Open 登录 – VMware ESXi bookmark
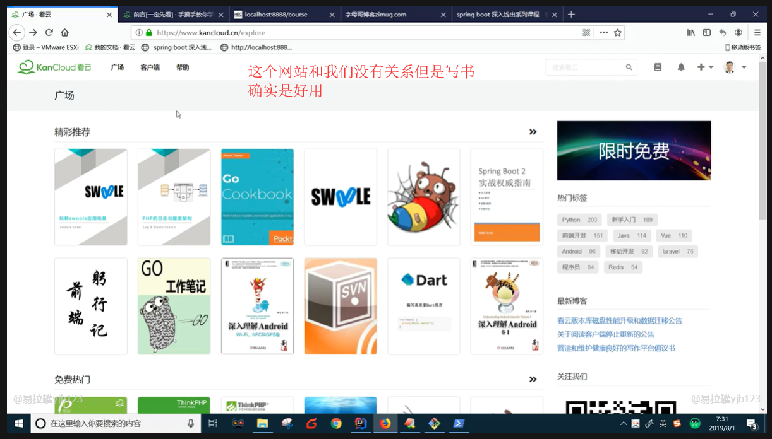This screenshot has width=772, height=439. click(x=46, y=47)
